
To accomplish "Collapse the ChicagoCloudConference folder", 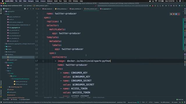I will [11, 79].
